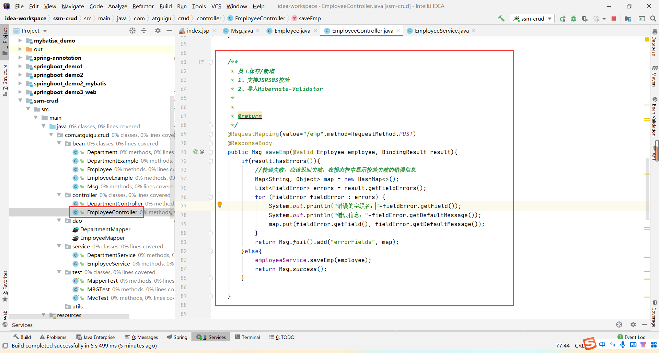Switch to the Msg.java tab
This screenshot has width=659, height=353.
pos(242,31)
